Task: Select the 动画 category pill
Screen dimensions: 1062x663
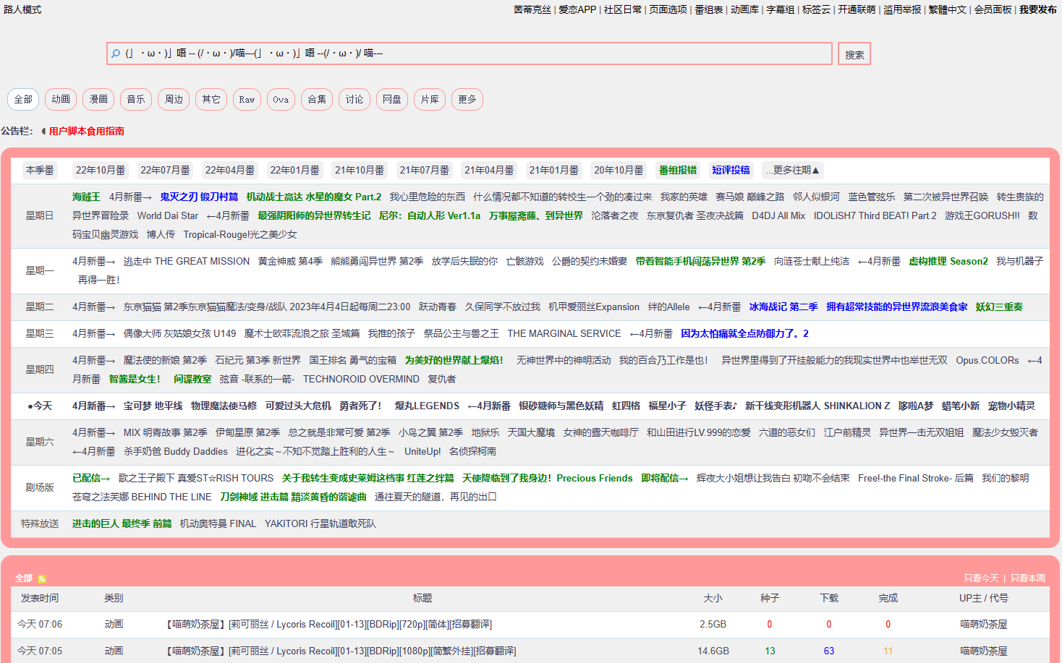Action: [x=61, y=100]
